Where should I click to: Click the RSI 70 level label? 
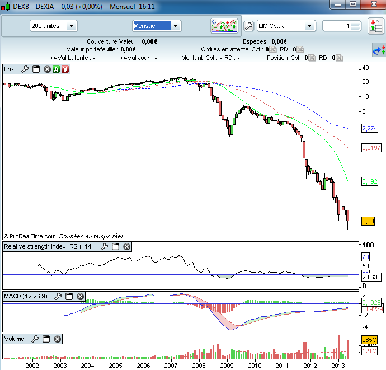pos(365,257)
